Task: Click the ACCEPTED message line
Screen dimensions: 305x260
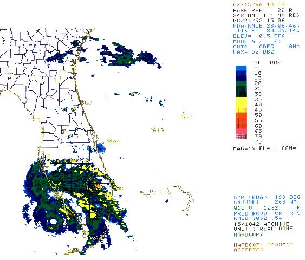Action: click(248, 250)
